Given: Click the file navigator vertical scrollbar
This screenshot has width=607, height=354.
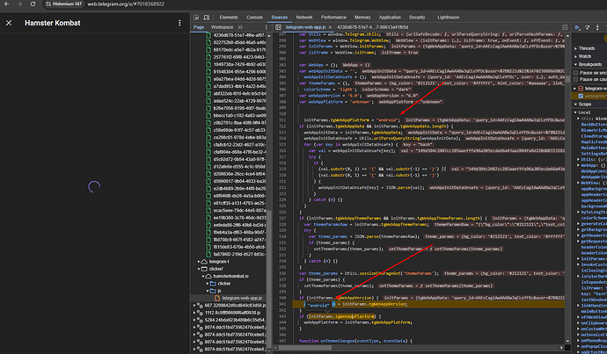Looking at the screenshot, I should point(269,278).
